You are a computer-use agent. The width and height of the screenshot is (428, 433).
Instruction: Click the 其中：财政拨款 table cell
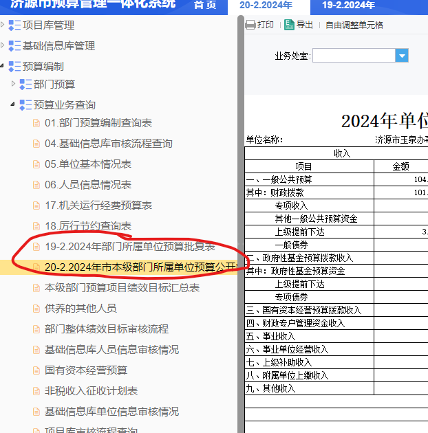[310, 192]
